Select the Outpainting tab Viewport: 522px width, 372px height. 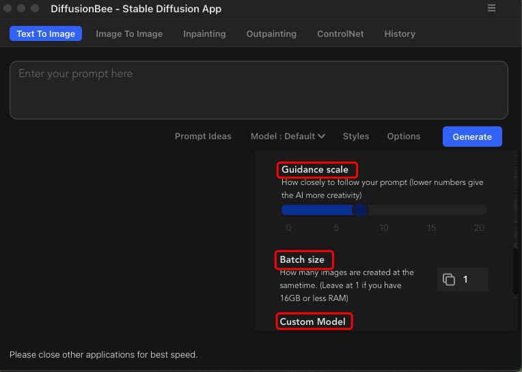271,33
